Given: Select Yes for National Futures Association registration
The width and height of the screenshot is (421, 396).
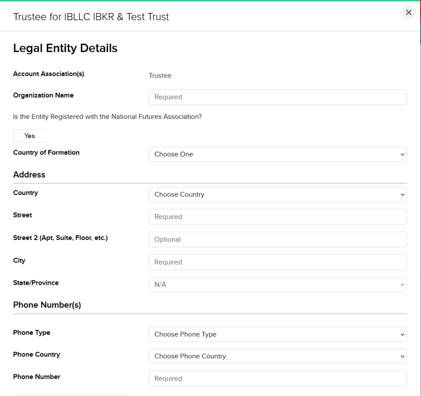Looking at the screenshot, I should pyautogui.click(x=29, y=136).
